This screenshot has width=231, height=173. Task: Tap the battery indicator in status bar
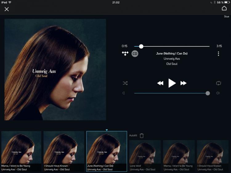point(227,2)
